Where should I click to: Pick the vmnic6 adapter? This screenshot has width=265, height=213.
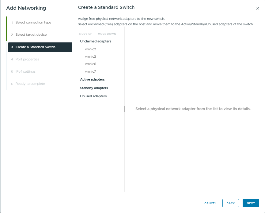tap(90, 64)
